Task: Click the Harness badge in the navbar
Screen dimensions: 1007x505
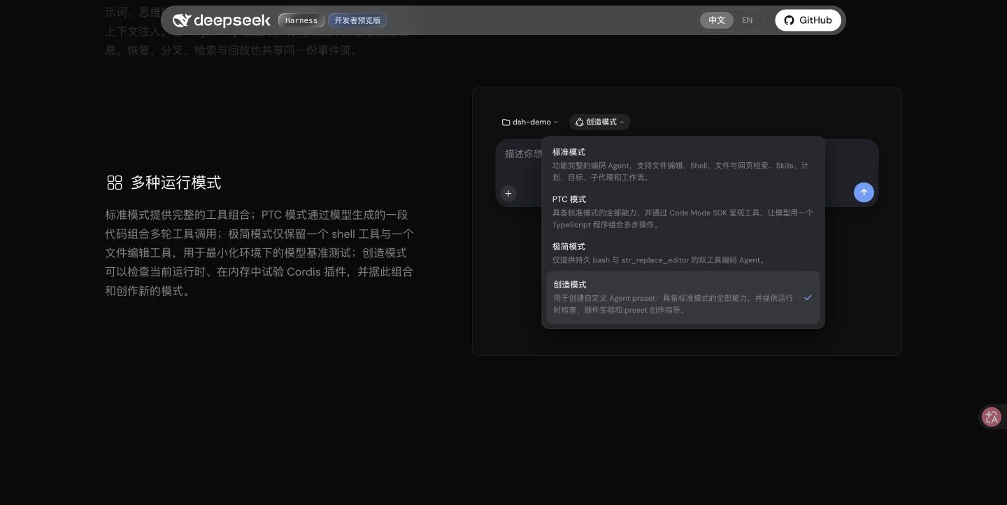Action: pos(301,20)
